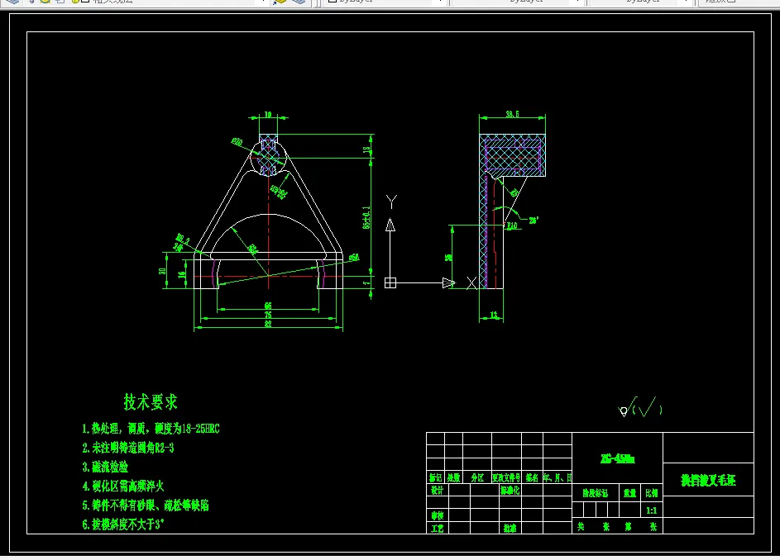
Task: Click the 比例 cell in title block
Action: point(652,493)
